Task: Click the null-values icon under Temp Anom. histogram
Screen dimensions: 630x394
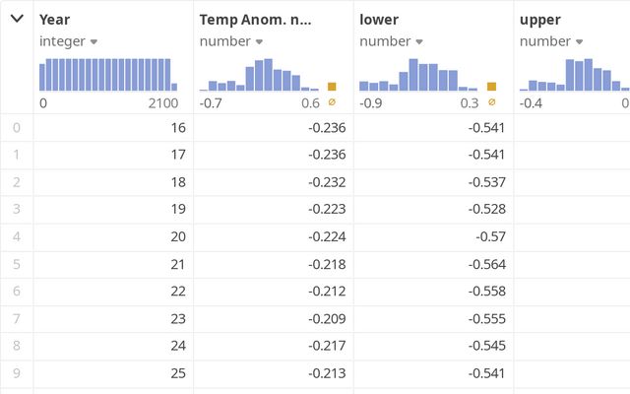Action: pos(332,102)
